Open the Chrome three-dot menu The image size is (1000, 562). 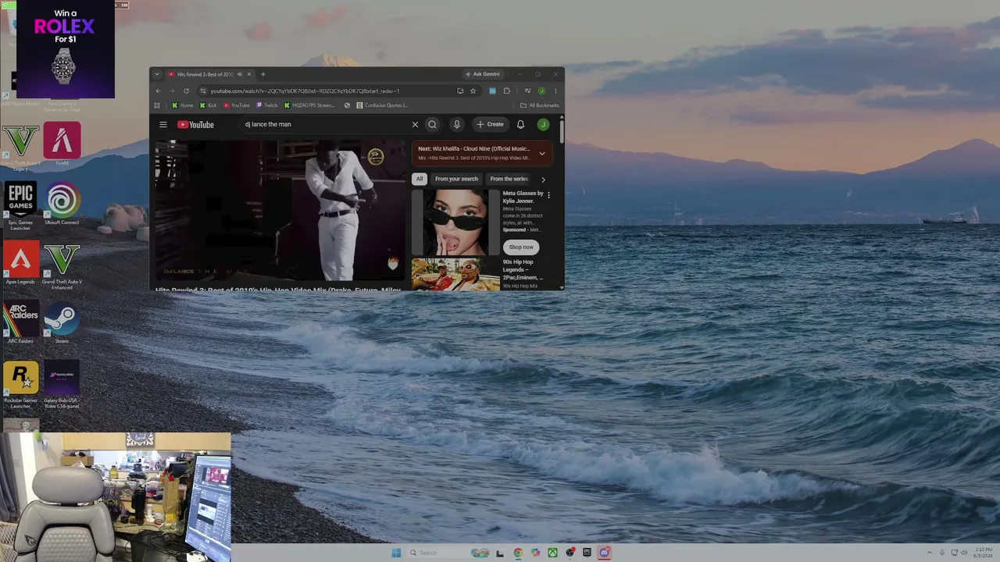pyautogui.click(x=555, y=91)
